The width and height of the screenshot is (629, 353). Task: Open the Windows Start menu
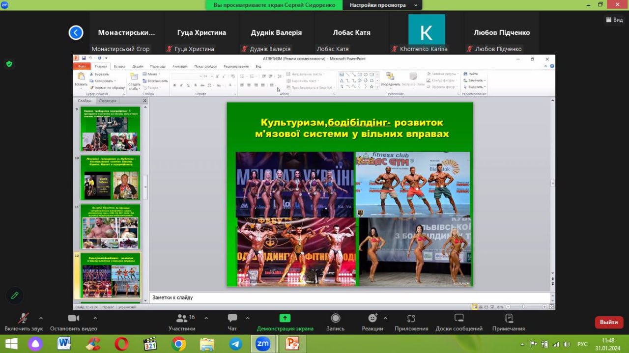tap(11, 344)
